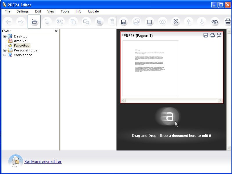Select Archive in the folder tree
This screenshot has width=232, height=174.
pos(20,41)
